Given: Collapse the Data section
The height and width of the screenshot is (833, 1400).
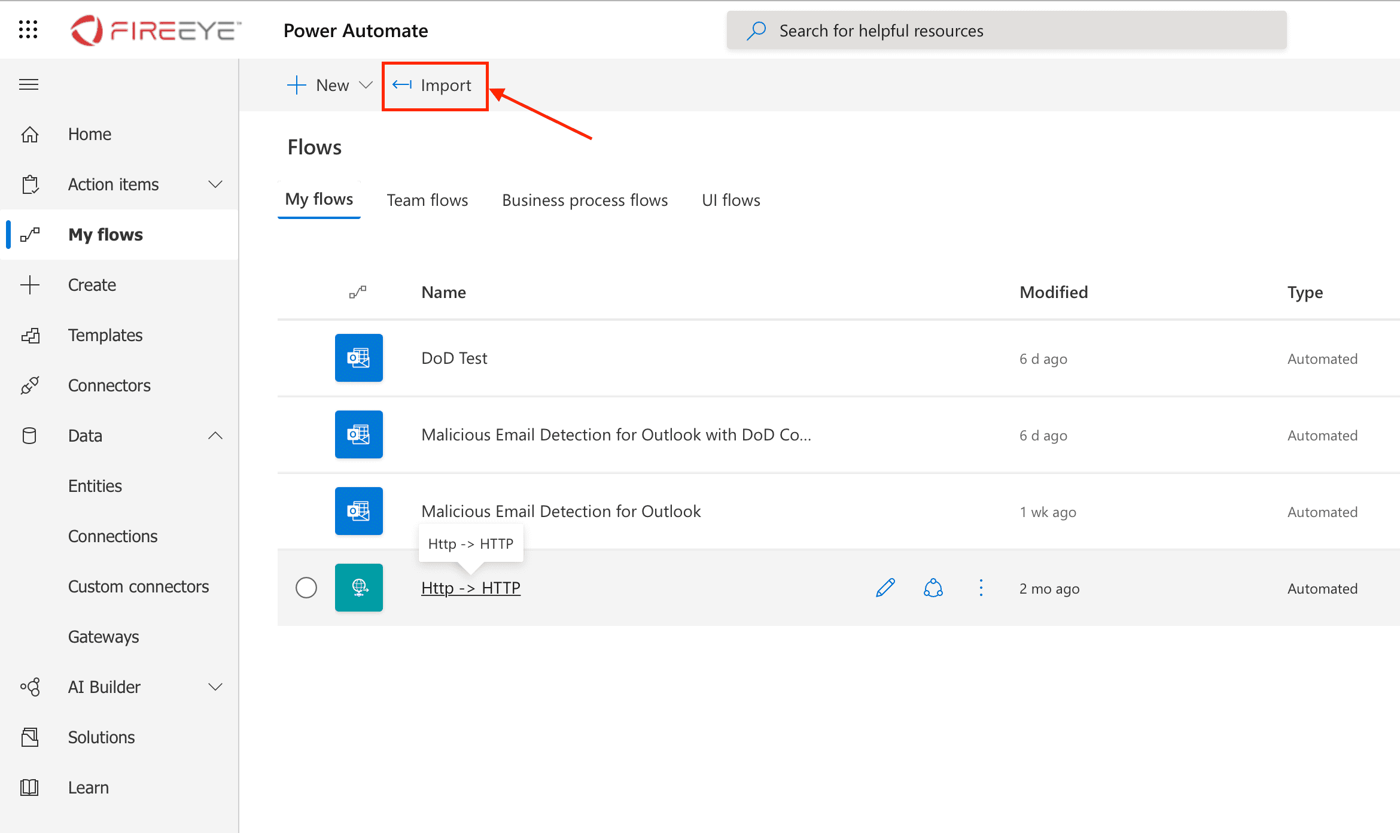Looking at the screenshot, I should pos(215,435).
